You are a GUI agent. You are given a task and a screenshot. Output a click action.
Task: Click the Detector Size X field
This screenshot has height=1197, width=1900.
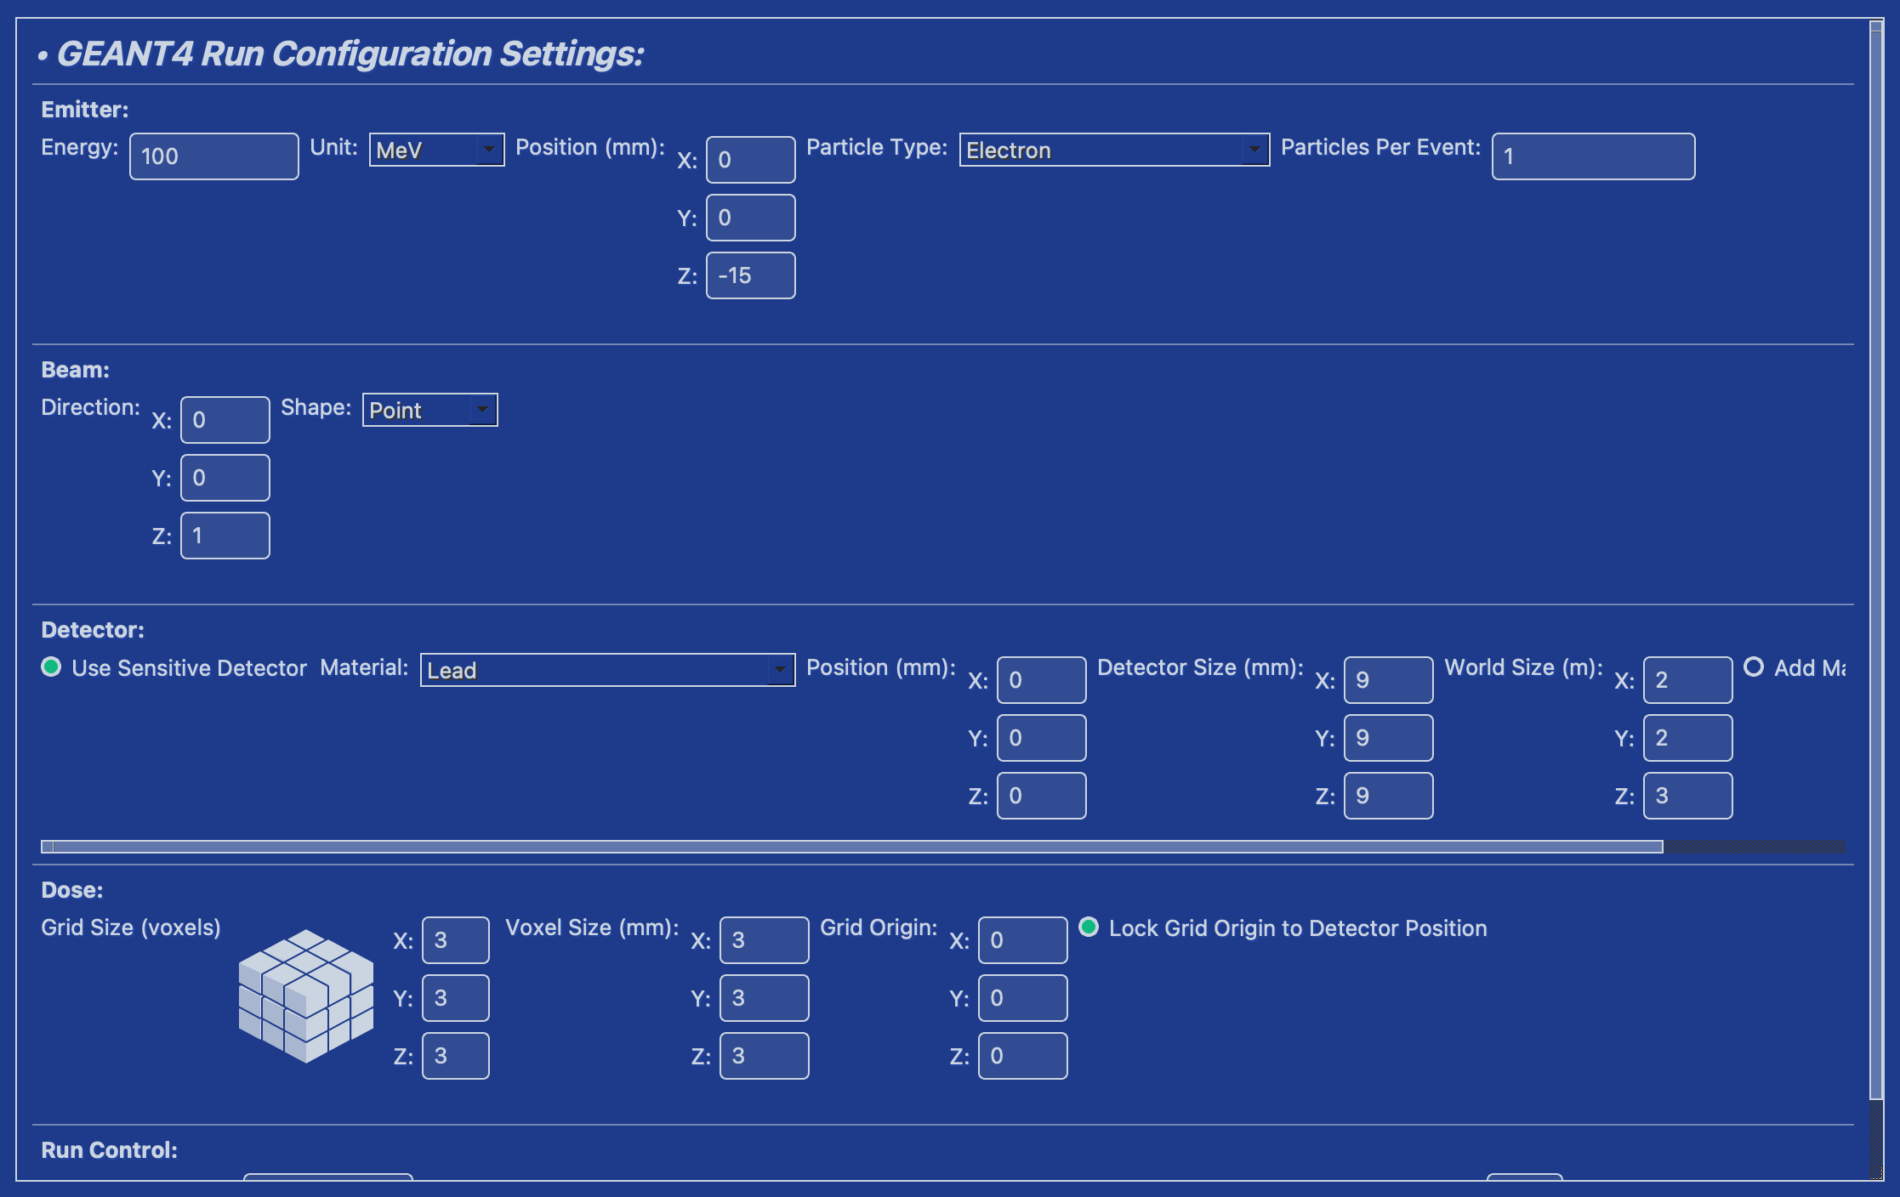coord(1389,680)
